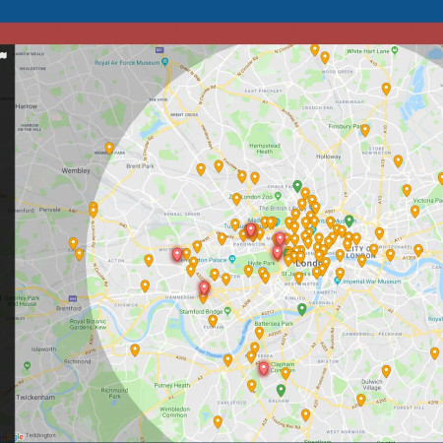
Task: Select the green marker near Vauxhall
Action: click(302, 309)
